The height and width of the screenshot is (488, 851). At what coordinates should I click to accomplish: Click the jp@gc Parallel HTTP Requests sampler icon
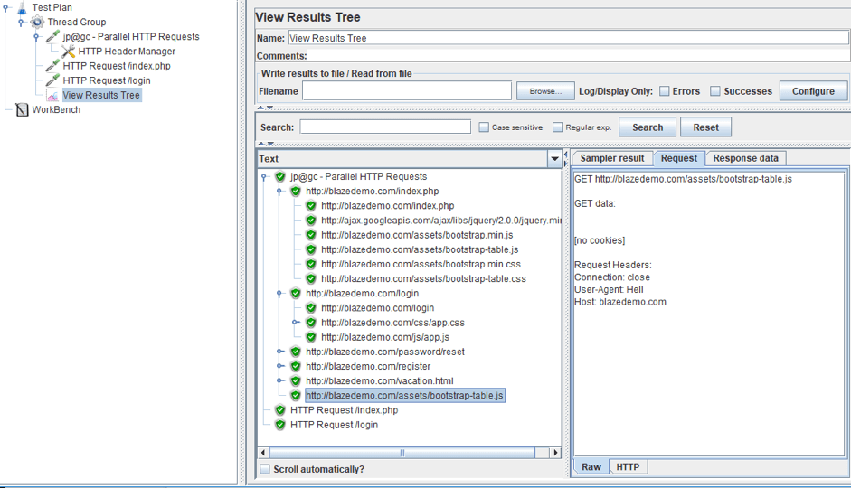52,37
